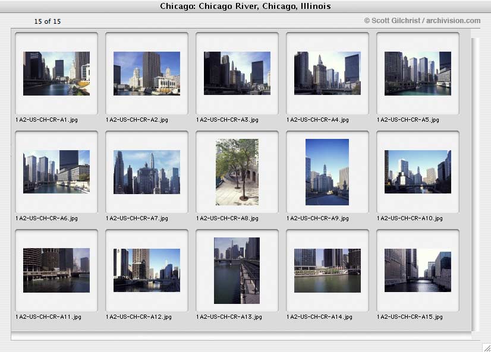This screenshot has width=491, height=352.
Task: Click the file name 1A2-US-CH-CR-A9.jpg
Action: tap(317, 218)
